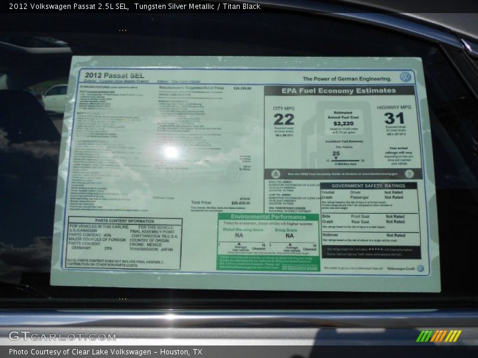478x358 pixels.
Task: Click the Environmental Performance green heading
Action: 268,217
